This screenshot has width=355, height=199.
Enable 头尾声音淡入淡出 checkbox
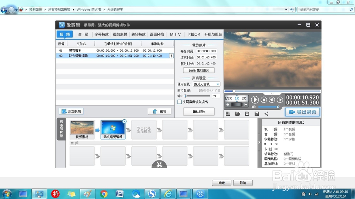[x=180, y=102]
